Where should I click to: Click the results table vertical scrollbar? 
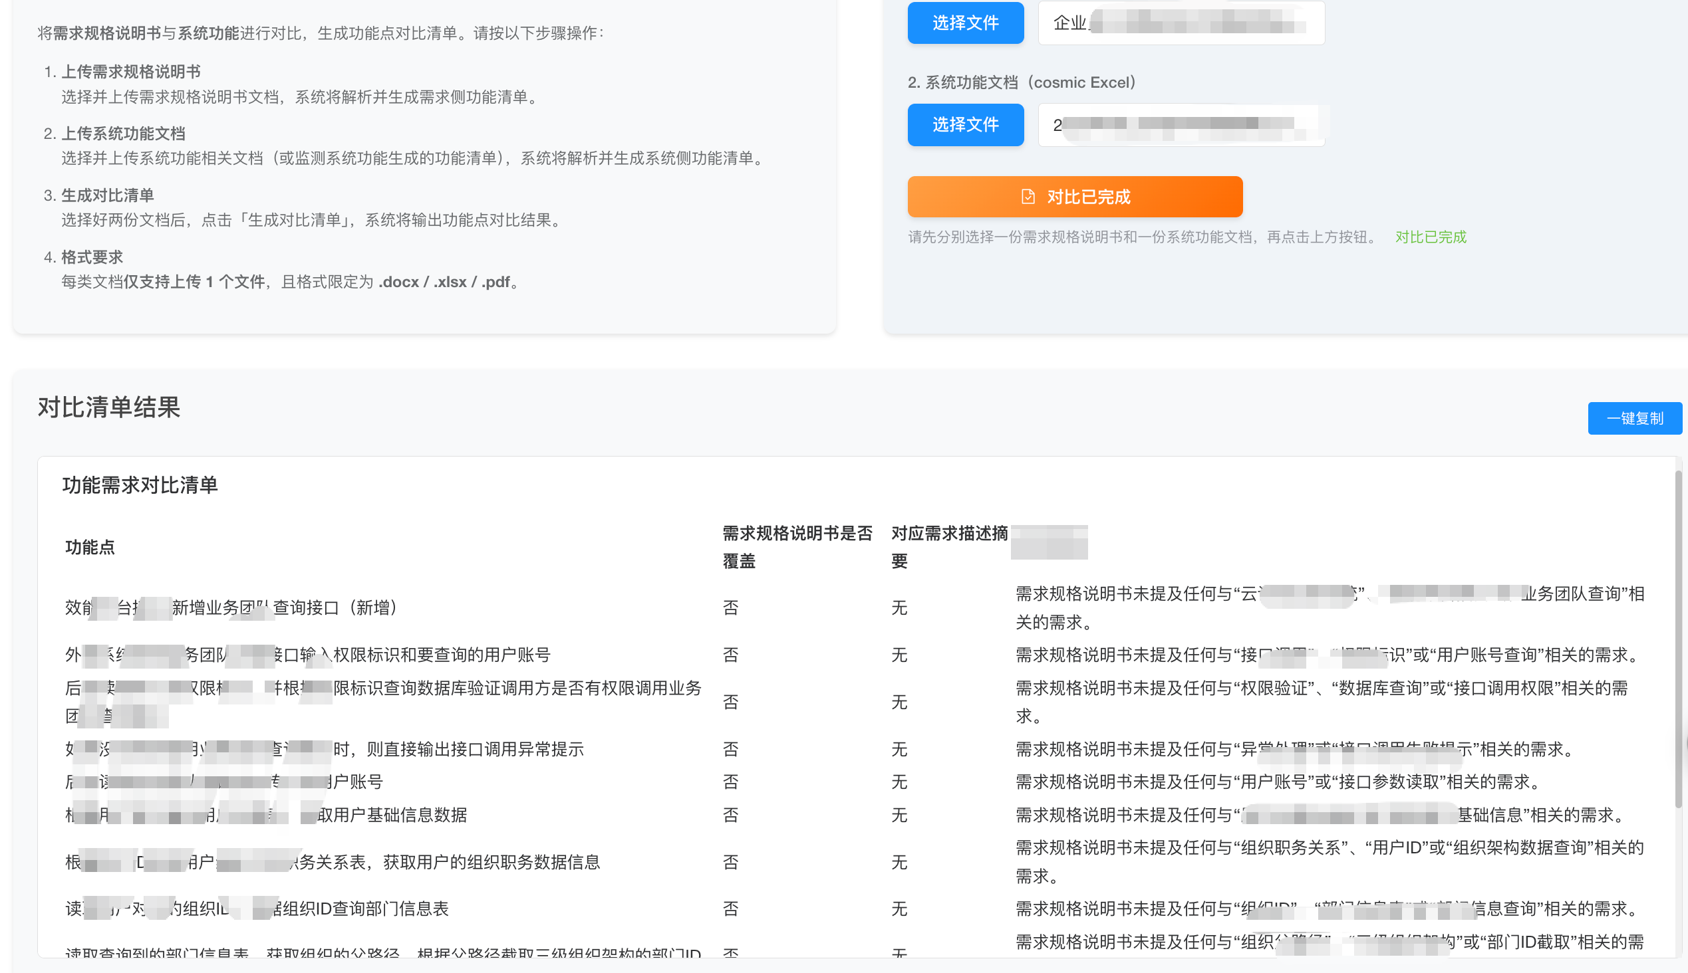1677,638
